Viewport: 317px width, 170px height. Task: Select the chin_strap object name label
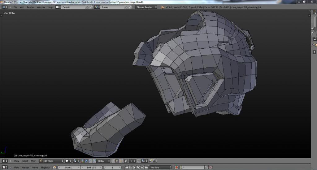(30, 156)
